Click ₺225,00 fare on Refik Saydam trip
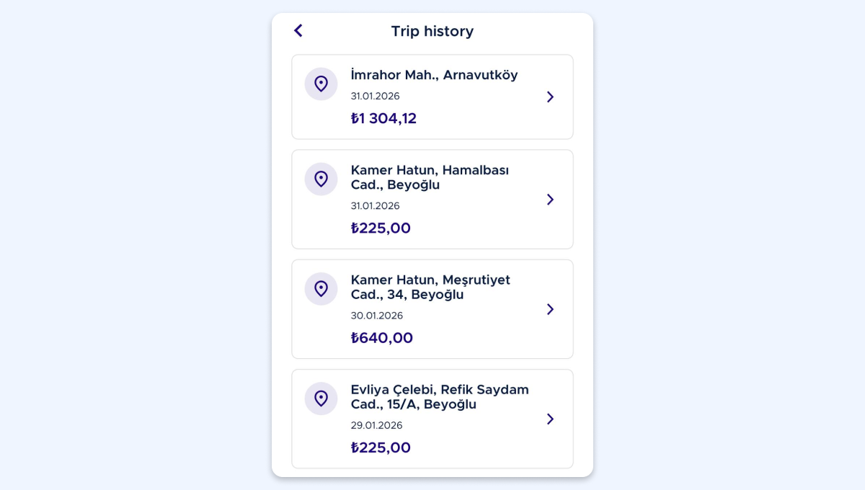Screen dimensions: 865x490 (x=381, y=447)
